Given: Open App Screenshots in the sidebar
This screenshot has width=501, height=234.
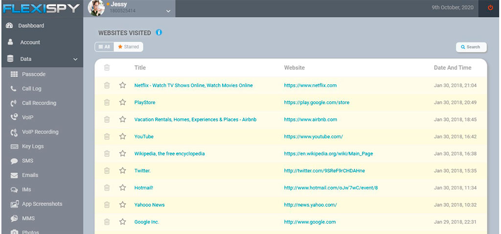Looking at the screenshot, I should (x=42, y=204).
